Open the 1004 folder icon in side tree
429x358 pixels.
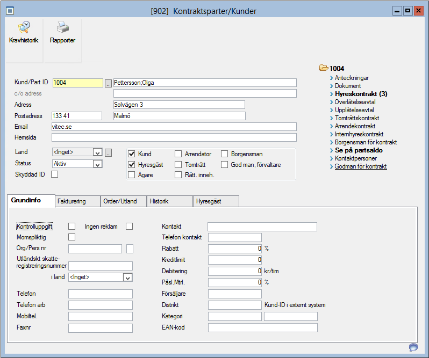pyautogui.click(x=324, y=68)
